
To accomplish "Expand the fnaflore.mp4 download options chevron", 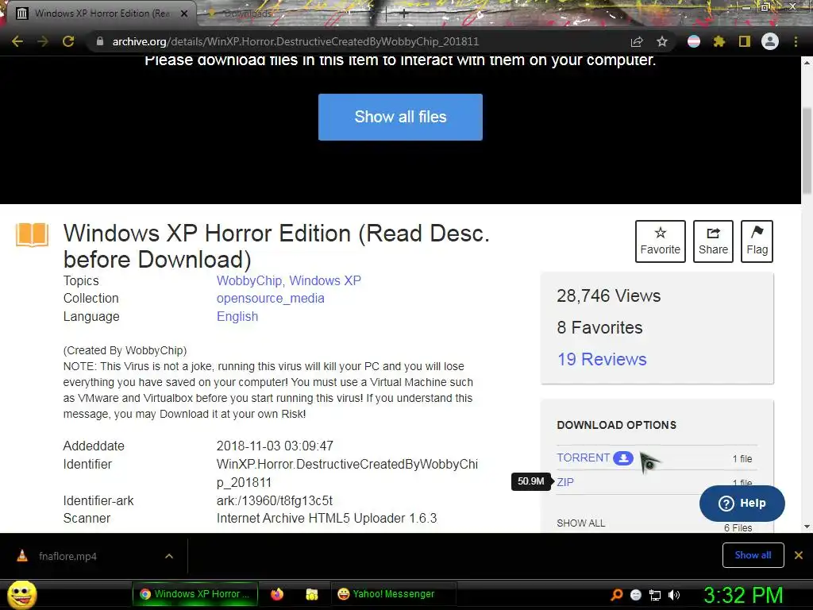I will (x=169, y=556).
